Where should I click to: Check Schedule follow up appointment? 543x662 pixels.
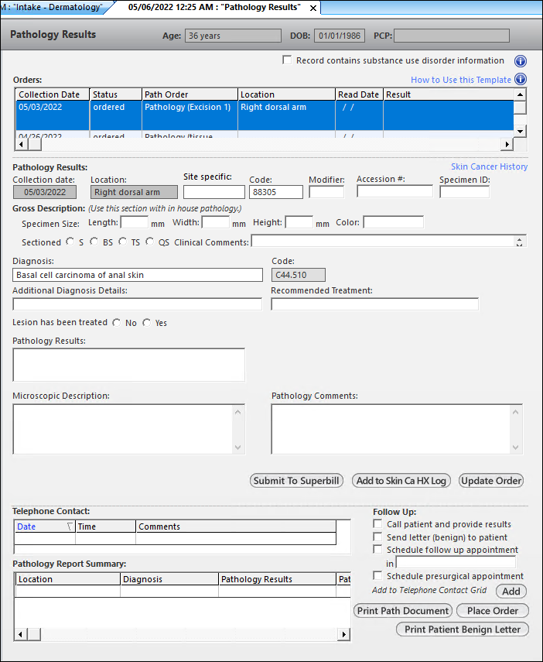[x=377, y=550]
